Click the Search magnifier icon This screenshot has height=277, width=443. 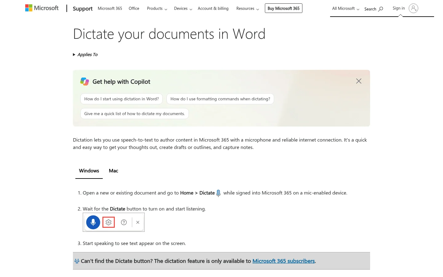coord(381,9)
